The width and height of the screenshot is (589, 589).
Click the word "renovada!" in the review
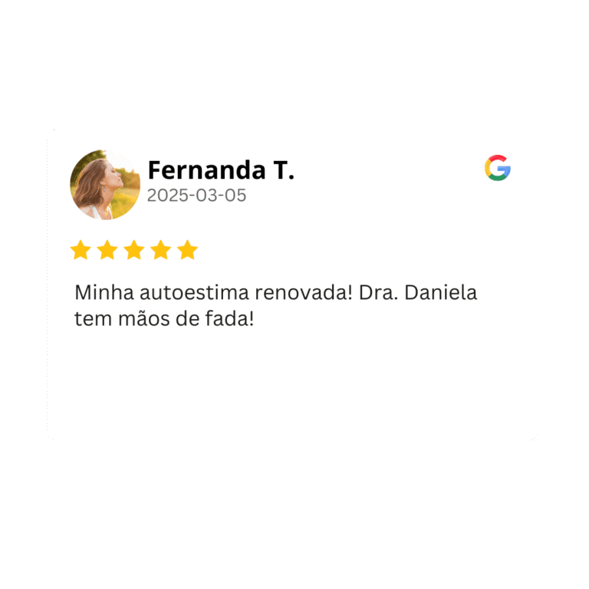(x=304, y=292)
